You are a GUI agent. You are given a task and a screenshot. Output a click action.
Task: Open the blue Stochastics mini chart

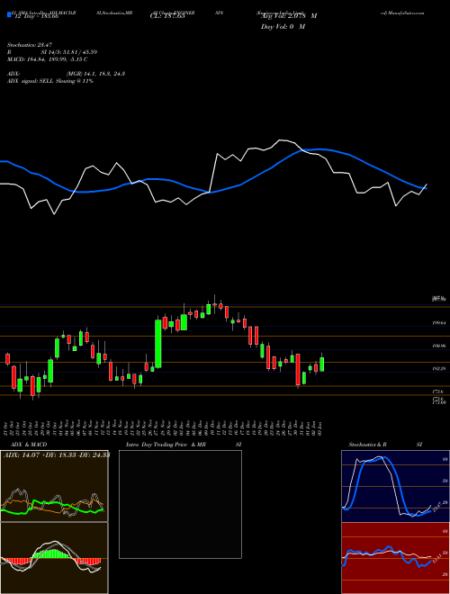click(x=395, y=486)
